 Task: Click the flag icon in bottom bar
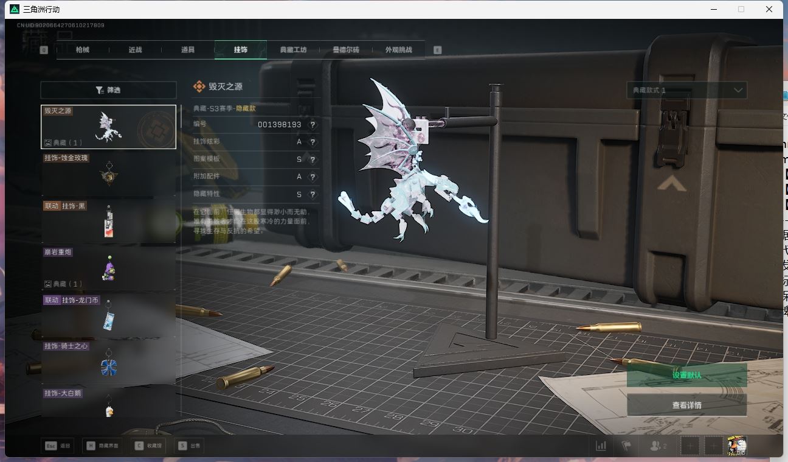click(x=626, y=446)
